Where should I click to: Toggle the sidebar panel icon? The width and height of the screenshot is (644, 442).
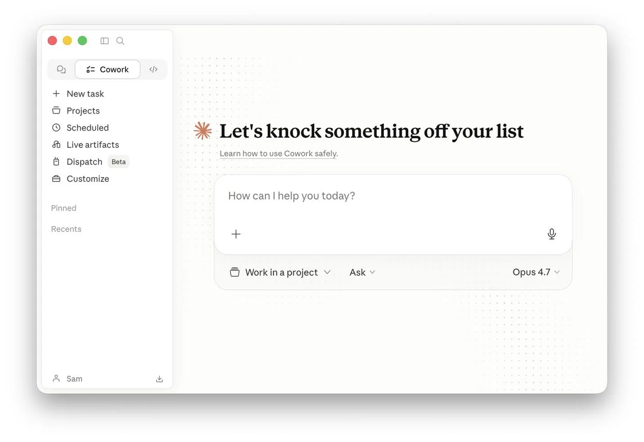point(104,41)
